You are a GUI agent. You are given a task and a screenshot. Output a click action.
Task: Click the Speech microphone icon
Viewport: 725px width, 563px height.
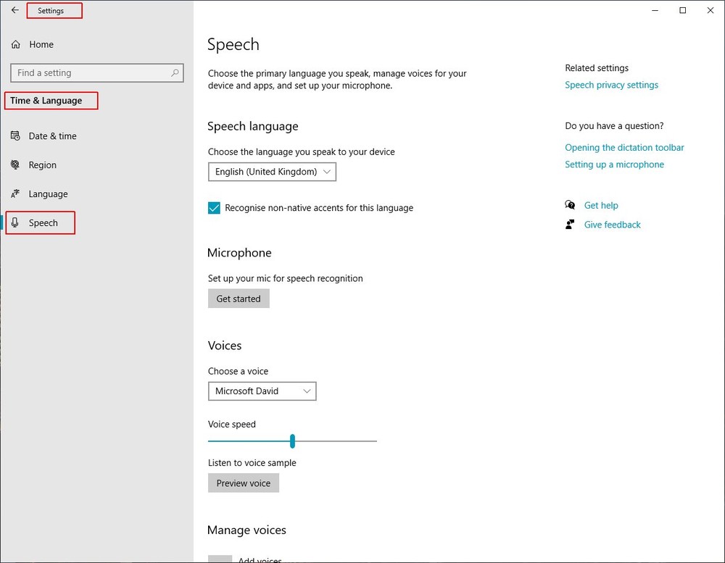tap(15, 222)
